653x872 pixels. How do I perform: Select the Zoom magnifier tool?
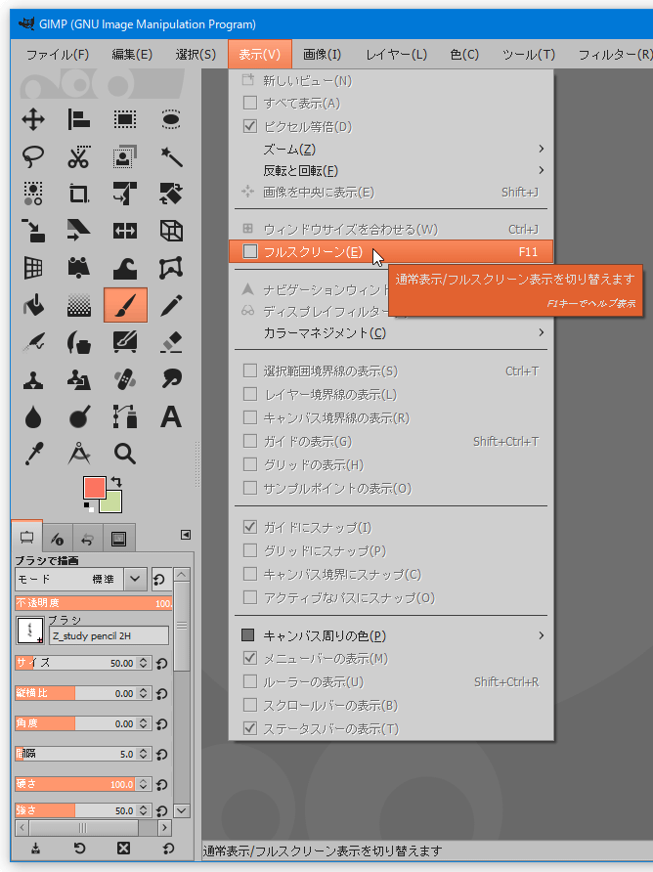(x=125, y=454)
